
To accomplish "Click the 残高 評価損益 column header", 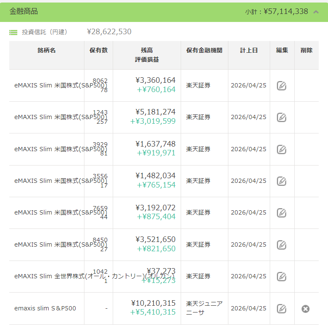I will click(147, 55).
